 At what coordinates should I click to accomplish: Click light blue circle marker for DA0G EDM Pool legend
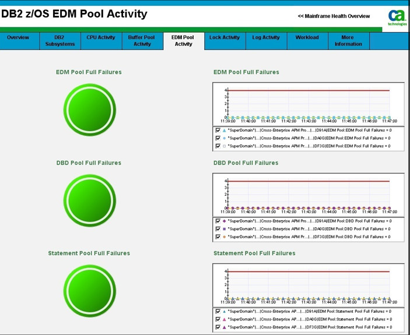click(224, 138)
